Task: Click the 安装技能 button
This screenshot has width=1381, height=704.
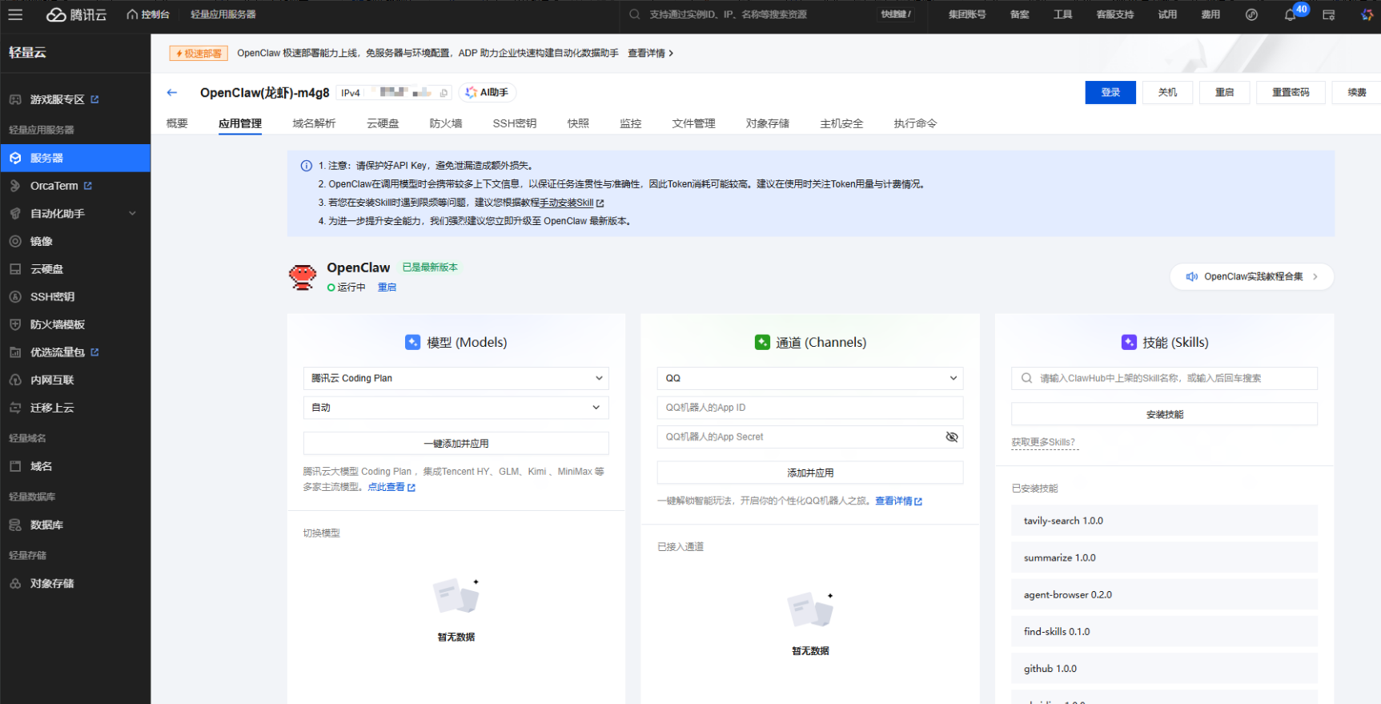Action: coord(1164,414)
